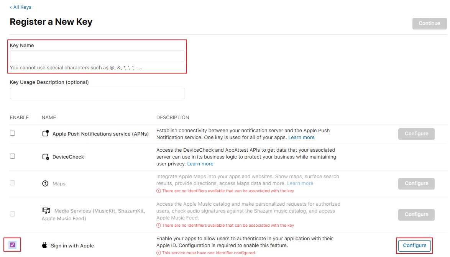Click the Maps compass icon
Viewport: 450px width, 257px height.
[x=45, y=183]
